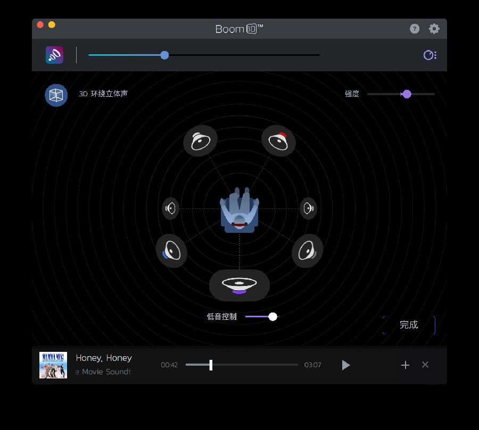Toggle the side right small speaker
Image resolution: width=479 pixels, height=430 pixels.
pos(308,208)
